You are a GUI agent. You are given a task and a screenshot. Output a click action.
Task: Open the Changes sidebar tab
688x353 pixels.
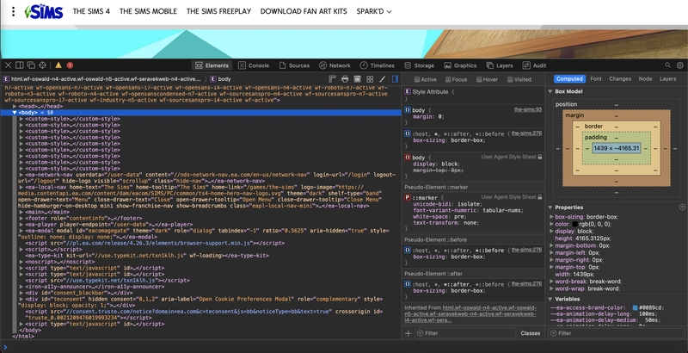620,78
